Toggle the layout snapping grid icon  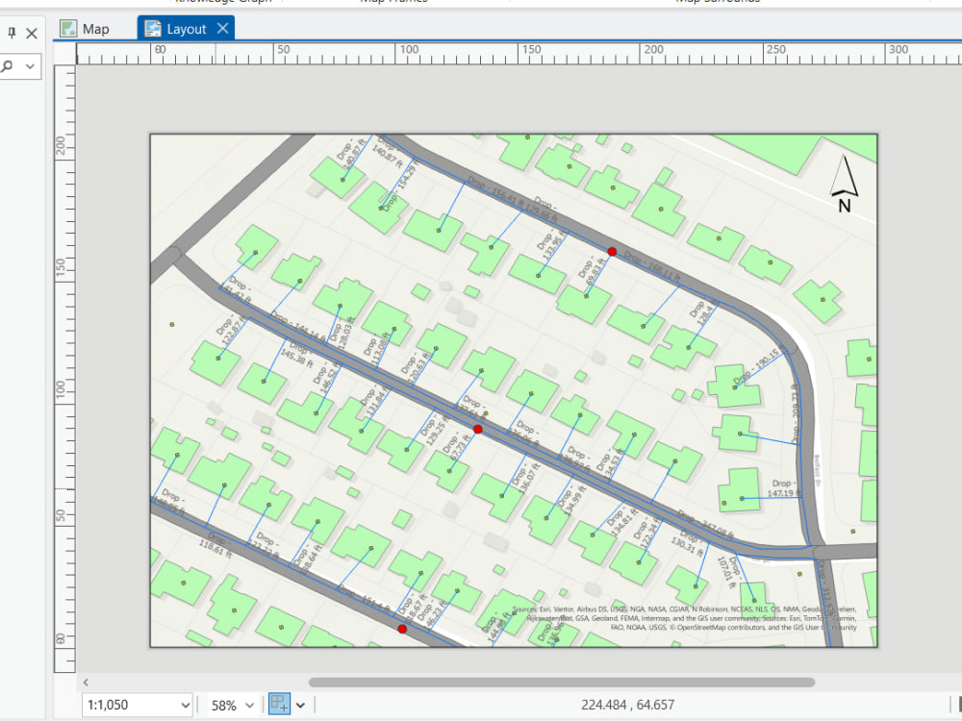coord(280,705)
